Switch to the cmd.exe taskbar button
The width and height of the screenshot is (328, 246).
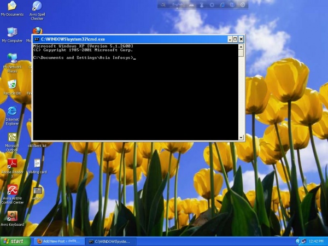pyautogui.click(x=111, y=242)
